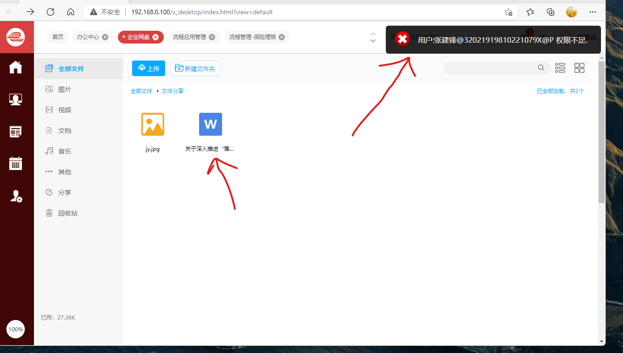Show 文档 files category
Viewport: 623px width, 353px height.
click(x=78, y=131)
